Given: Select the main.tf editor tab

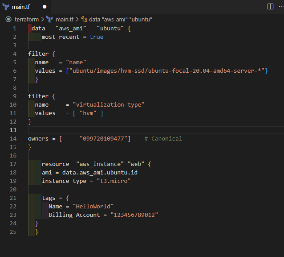Looking at the screenshot, I should pos(25,7).
